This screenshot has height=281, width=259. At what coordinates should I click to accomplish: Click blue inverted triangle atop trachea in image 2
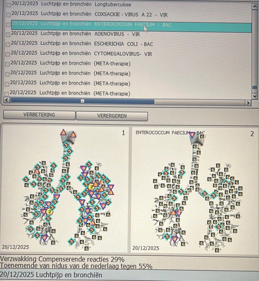192,135
